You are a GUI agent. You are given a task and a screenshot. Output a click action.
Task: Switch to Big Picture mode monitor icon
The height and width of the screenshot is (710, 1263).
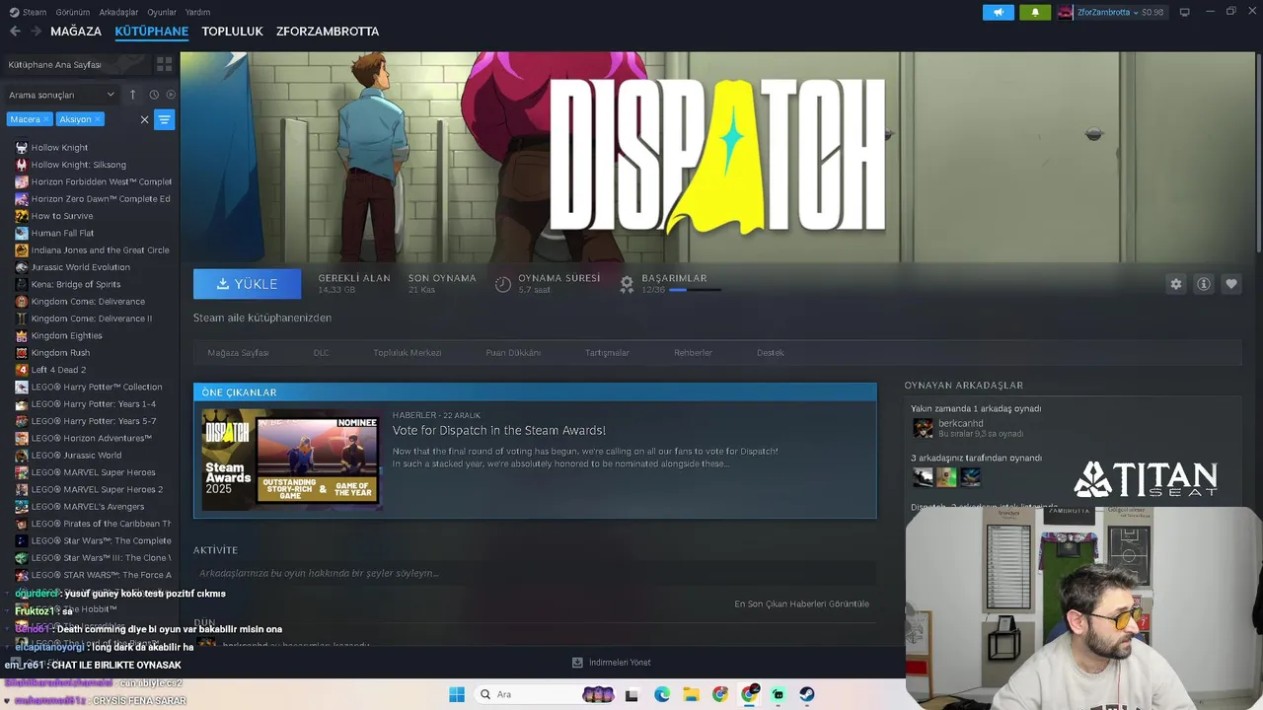point(1185,12)
